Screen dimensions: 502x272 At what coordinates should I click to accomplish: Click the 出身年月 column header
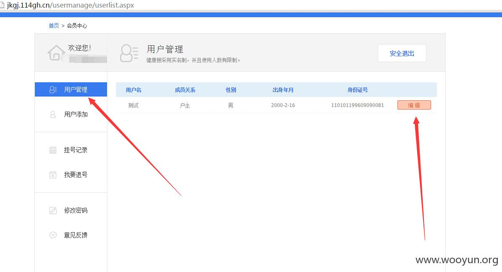coord(283,90)
